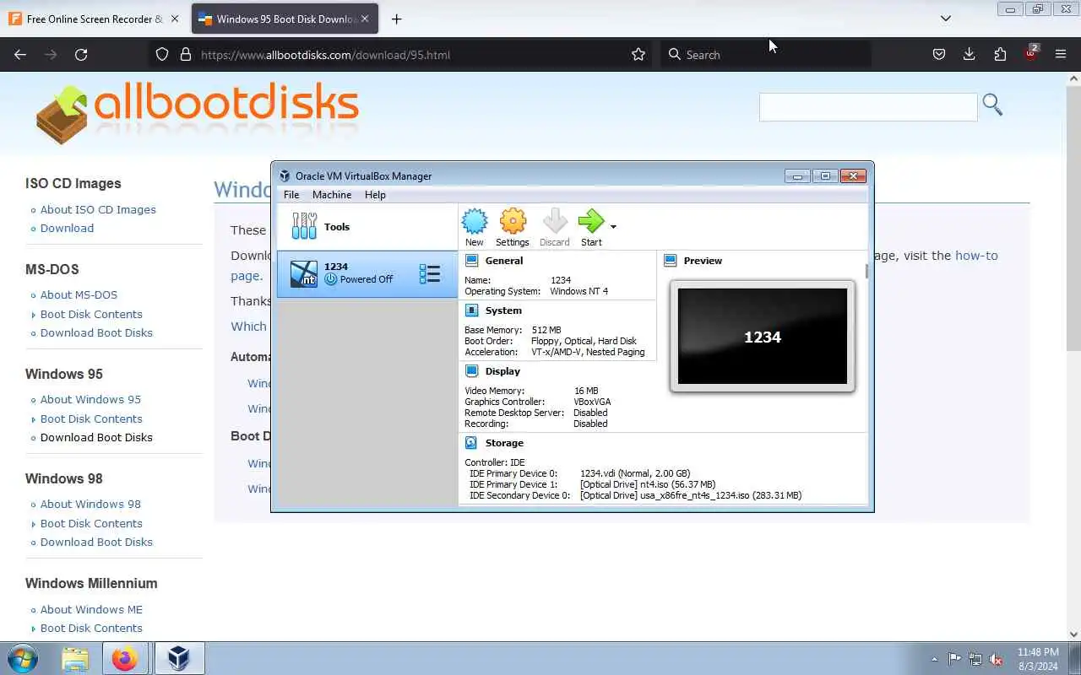This screenshot has height=675, width=1081.
Task: Open Windows 95 Download Boot Disks link
Action: pyautogui.click(x=96, y=437)
